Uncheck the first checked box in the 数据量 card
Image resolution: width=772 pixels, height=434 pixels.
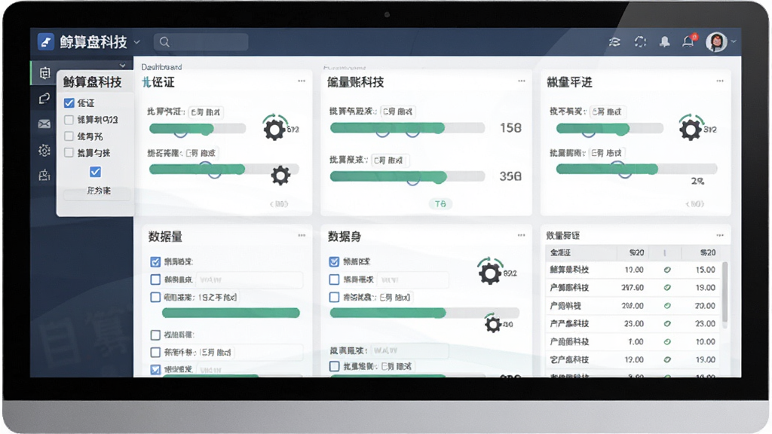(155, 261)
